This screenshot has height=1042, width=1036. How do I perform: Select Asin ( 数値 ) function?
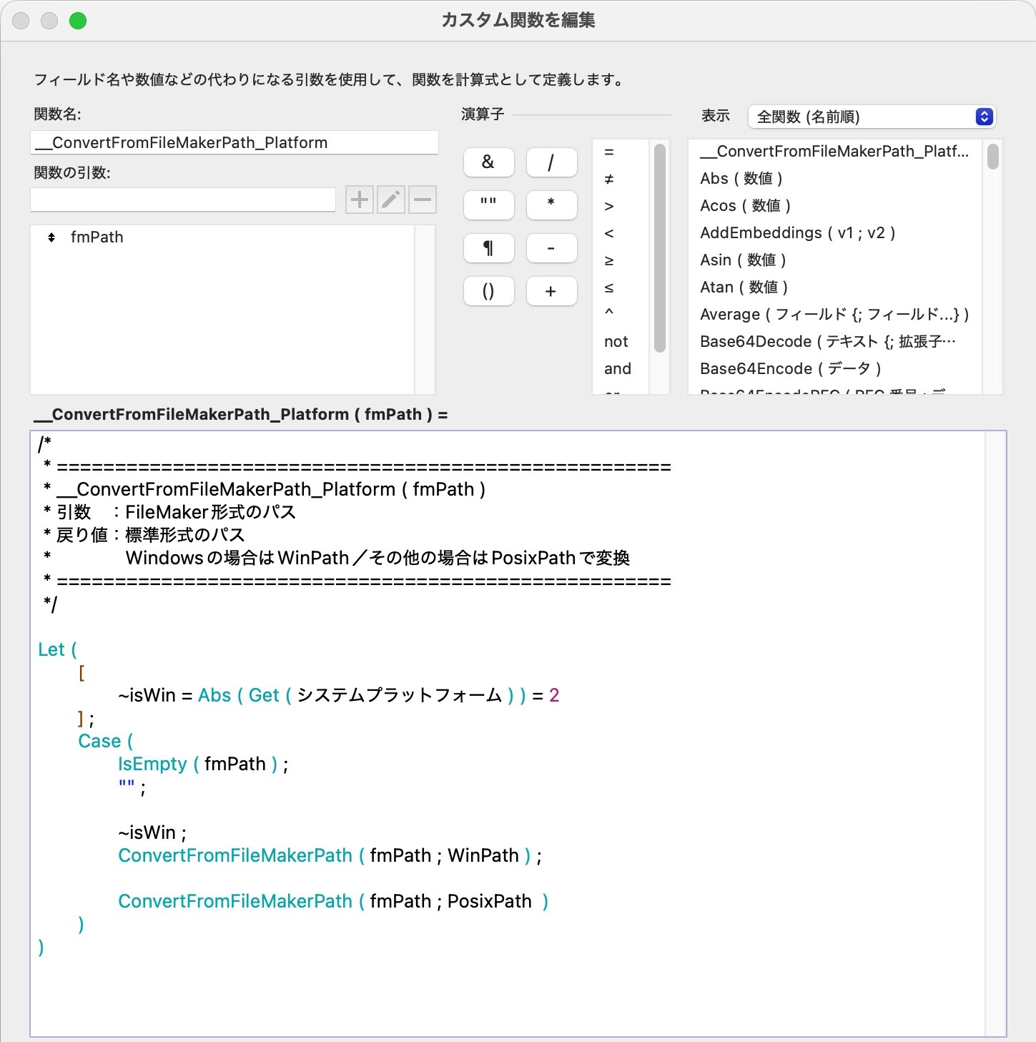[x=834, y=260]
